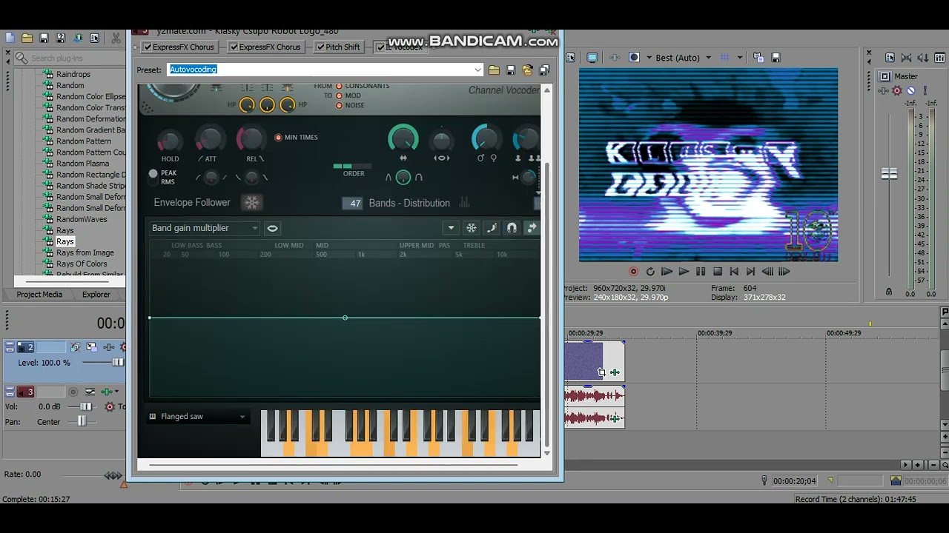This screenshot has width=949, height=533.
Task: Start recording in the video preview transport
Action: coord(633,272)
